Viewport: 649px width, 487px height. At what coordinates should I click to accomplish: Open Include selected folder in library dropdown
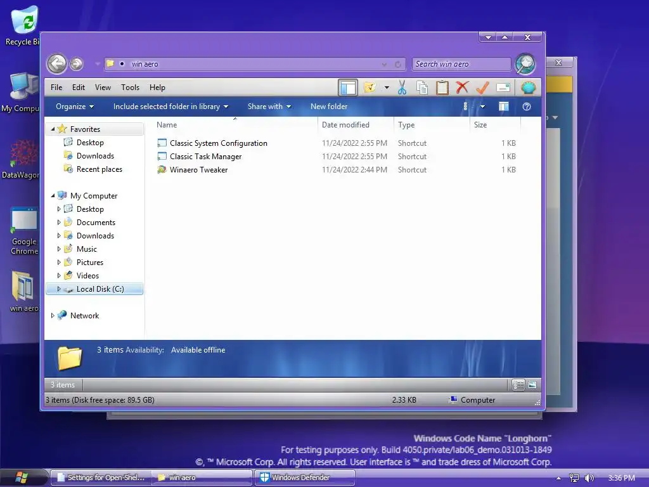[170, 107]
